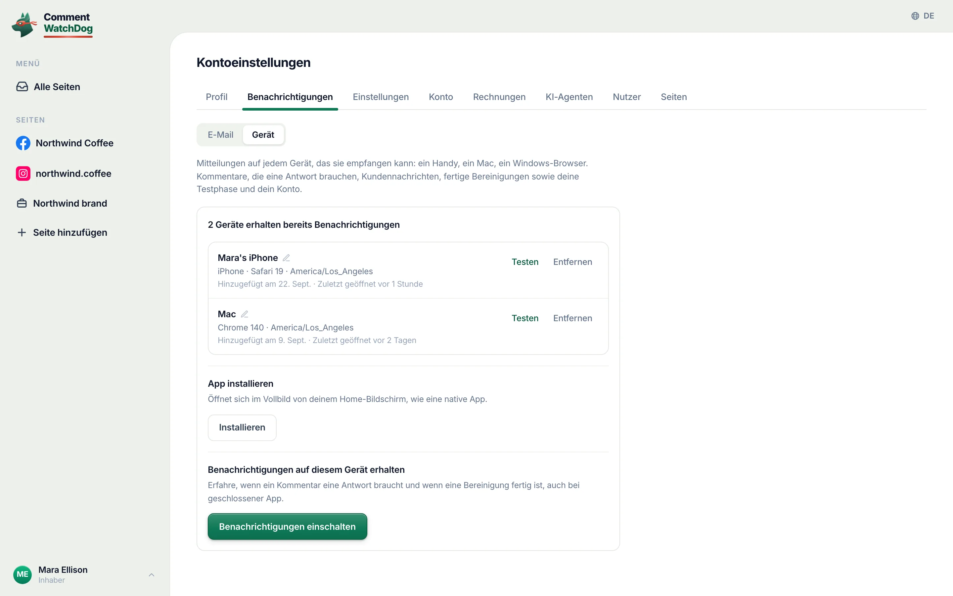
Task: Open the Profil tab
Action: click(x=217, y=97)
